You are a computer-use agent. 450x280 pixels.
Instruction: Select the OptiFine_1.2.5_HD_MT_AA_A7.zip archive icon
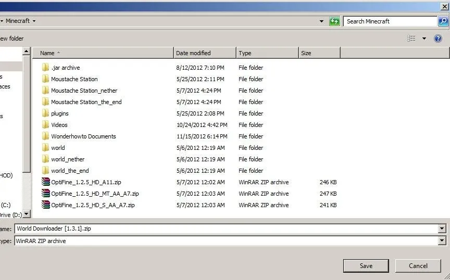[x=46, y=194]
